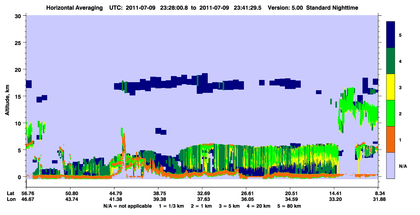Click 'Standard Nighttime' text in header
Viewport: 420px width, 215px height.
tap(332, 8)
